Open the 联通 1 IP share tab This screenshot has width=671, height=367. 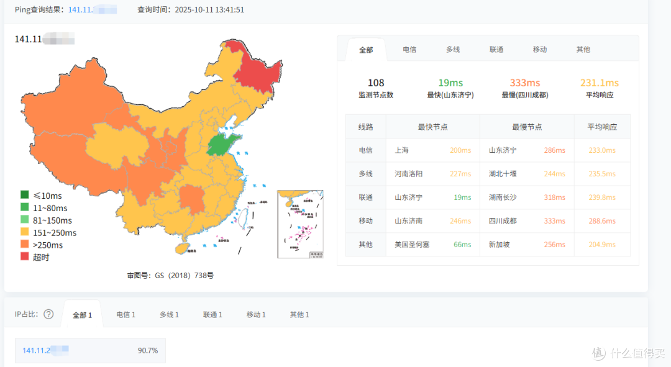pos(212,314)
